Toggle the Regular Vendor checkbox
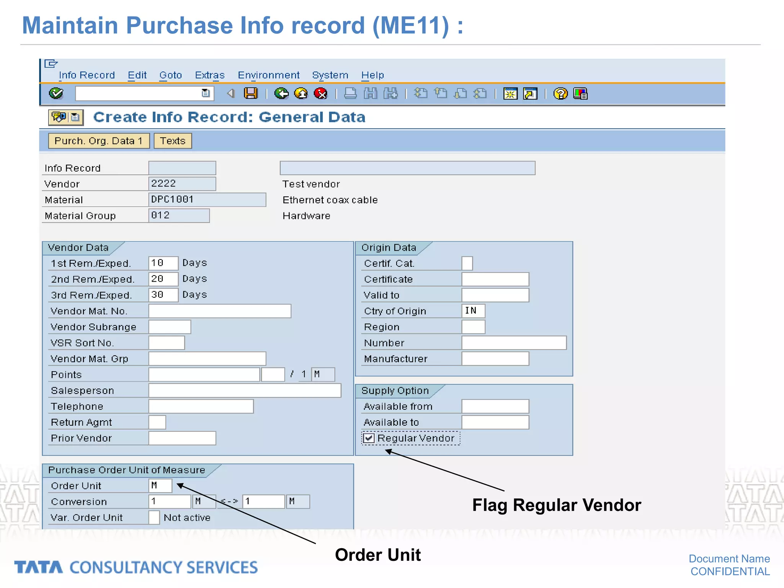The height and width of the screenshot is (588, 784). point(368,438)
